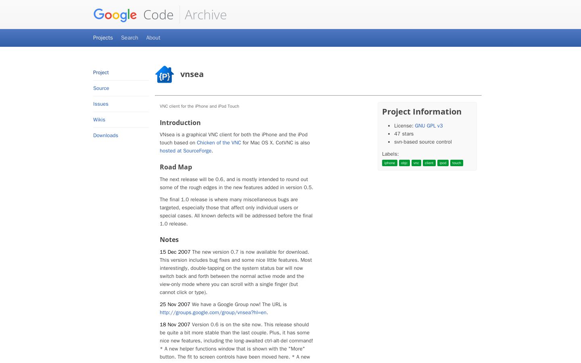This screenshot has width=581, height=363.
Task: Open the GNU GPL v3 license link
Action: point(429,126)
